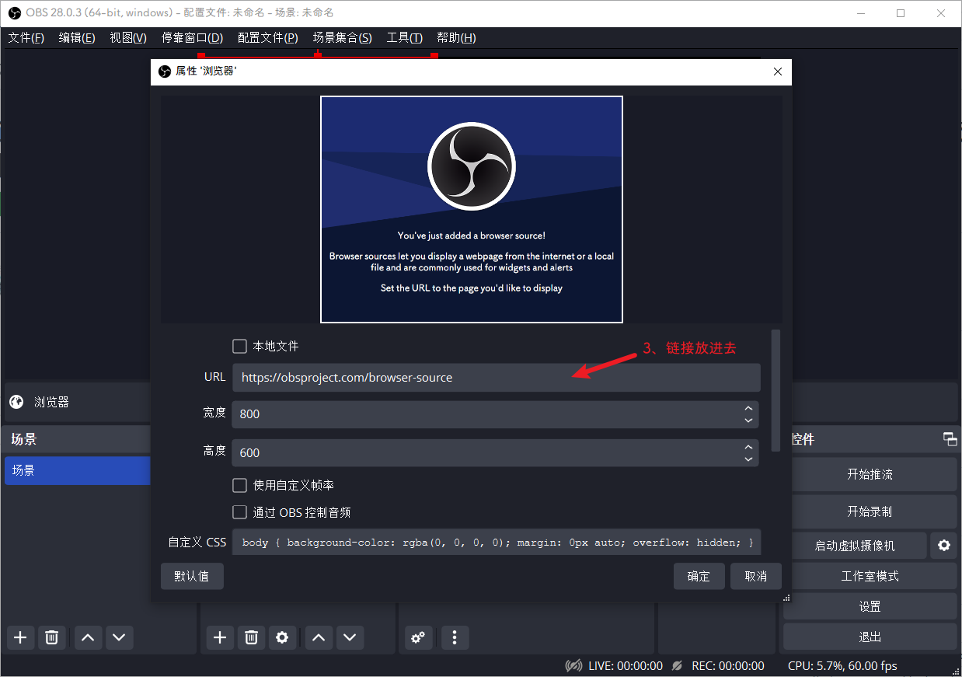Open audio mixer vertical dots menu

455,637
